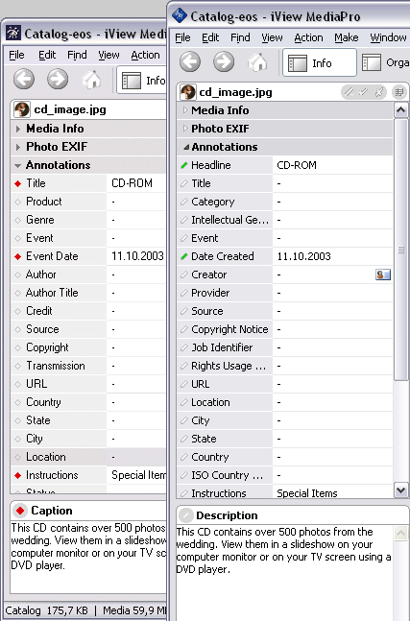Open the Action menu in left window
410x621 pixels.
click(145, 55)
